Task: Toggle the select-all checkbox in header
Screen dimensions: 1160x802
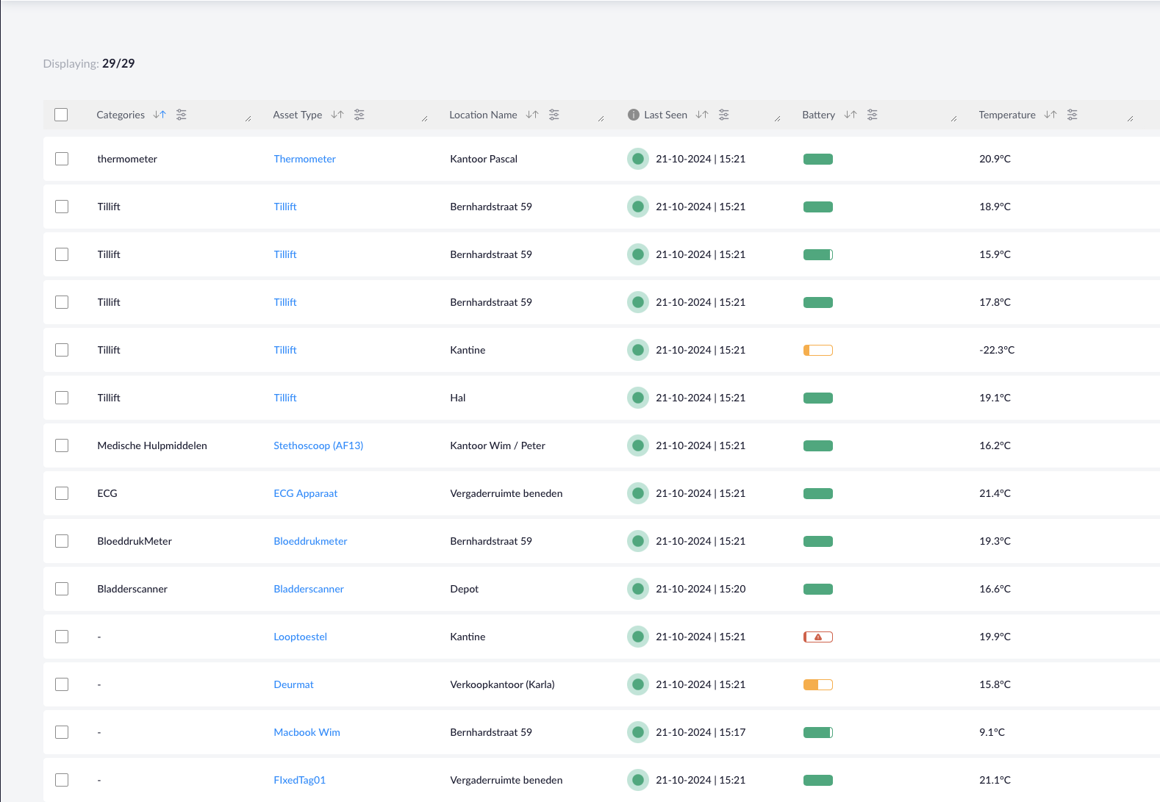Action: tap(61, 115)
